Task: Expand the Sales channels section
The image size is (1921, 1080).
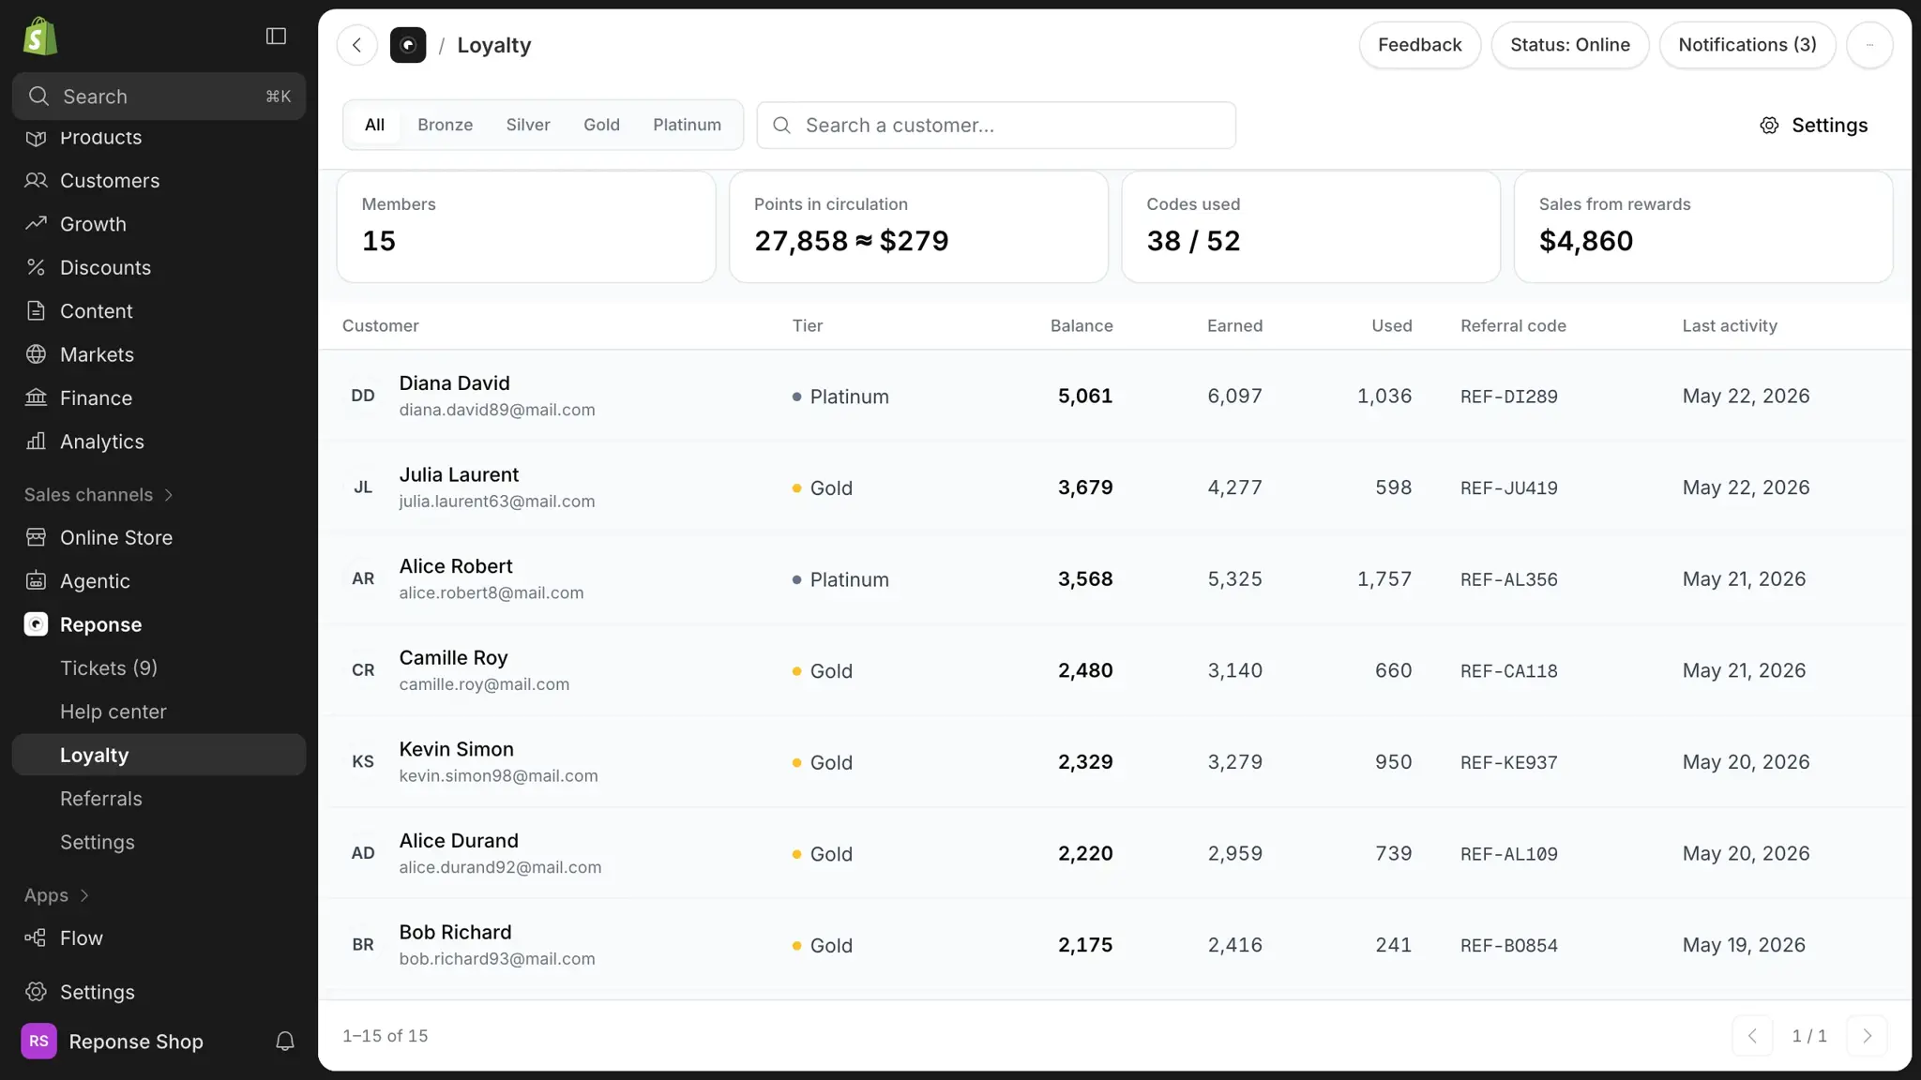Action: pos(98,495)
